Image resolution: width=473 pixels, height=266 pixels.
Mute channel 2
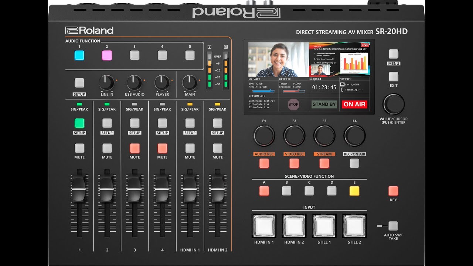coord(107,148)
